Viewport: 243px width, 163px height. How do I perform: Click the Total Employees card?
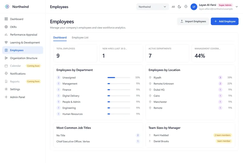(75, 53)
